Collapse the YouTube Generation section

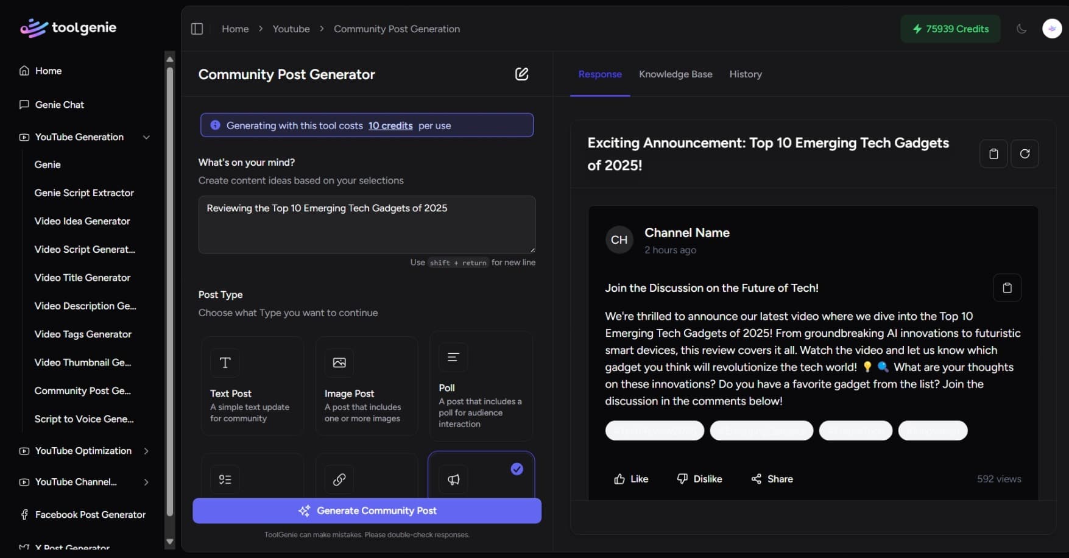[x=85, y=137]
